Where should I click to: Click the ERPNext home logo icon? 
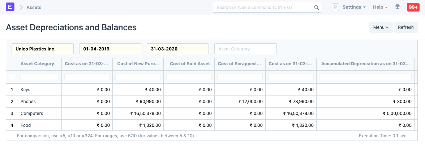pyautogui.click(x=10, y=7)
